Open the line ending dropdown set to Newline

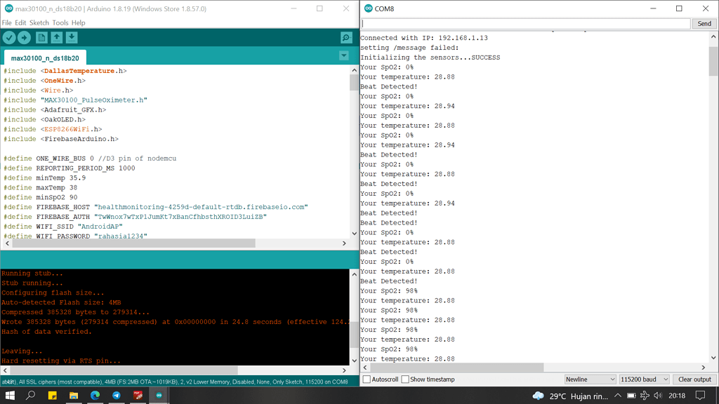pyautogui.click(x=590, y=379)
